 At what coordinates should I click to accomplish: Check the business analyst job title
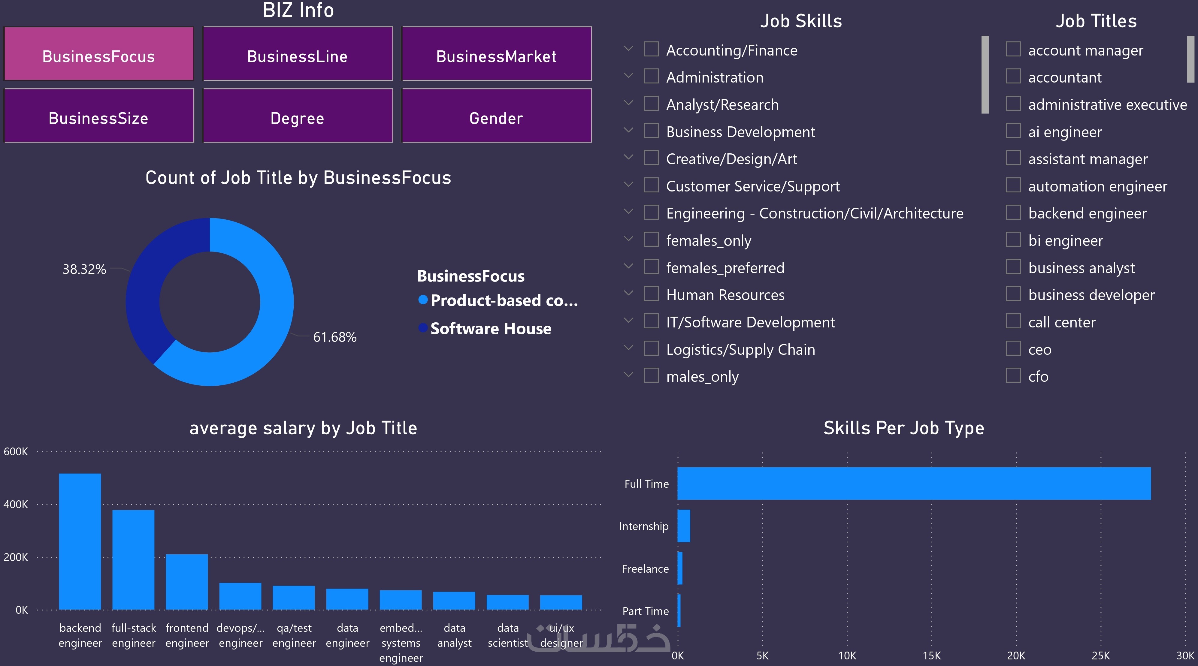tap(1013, 267)
